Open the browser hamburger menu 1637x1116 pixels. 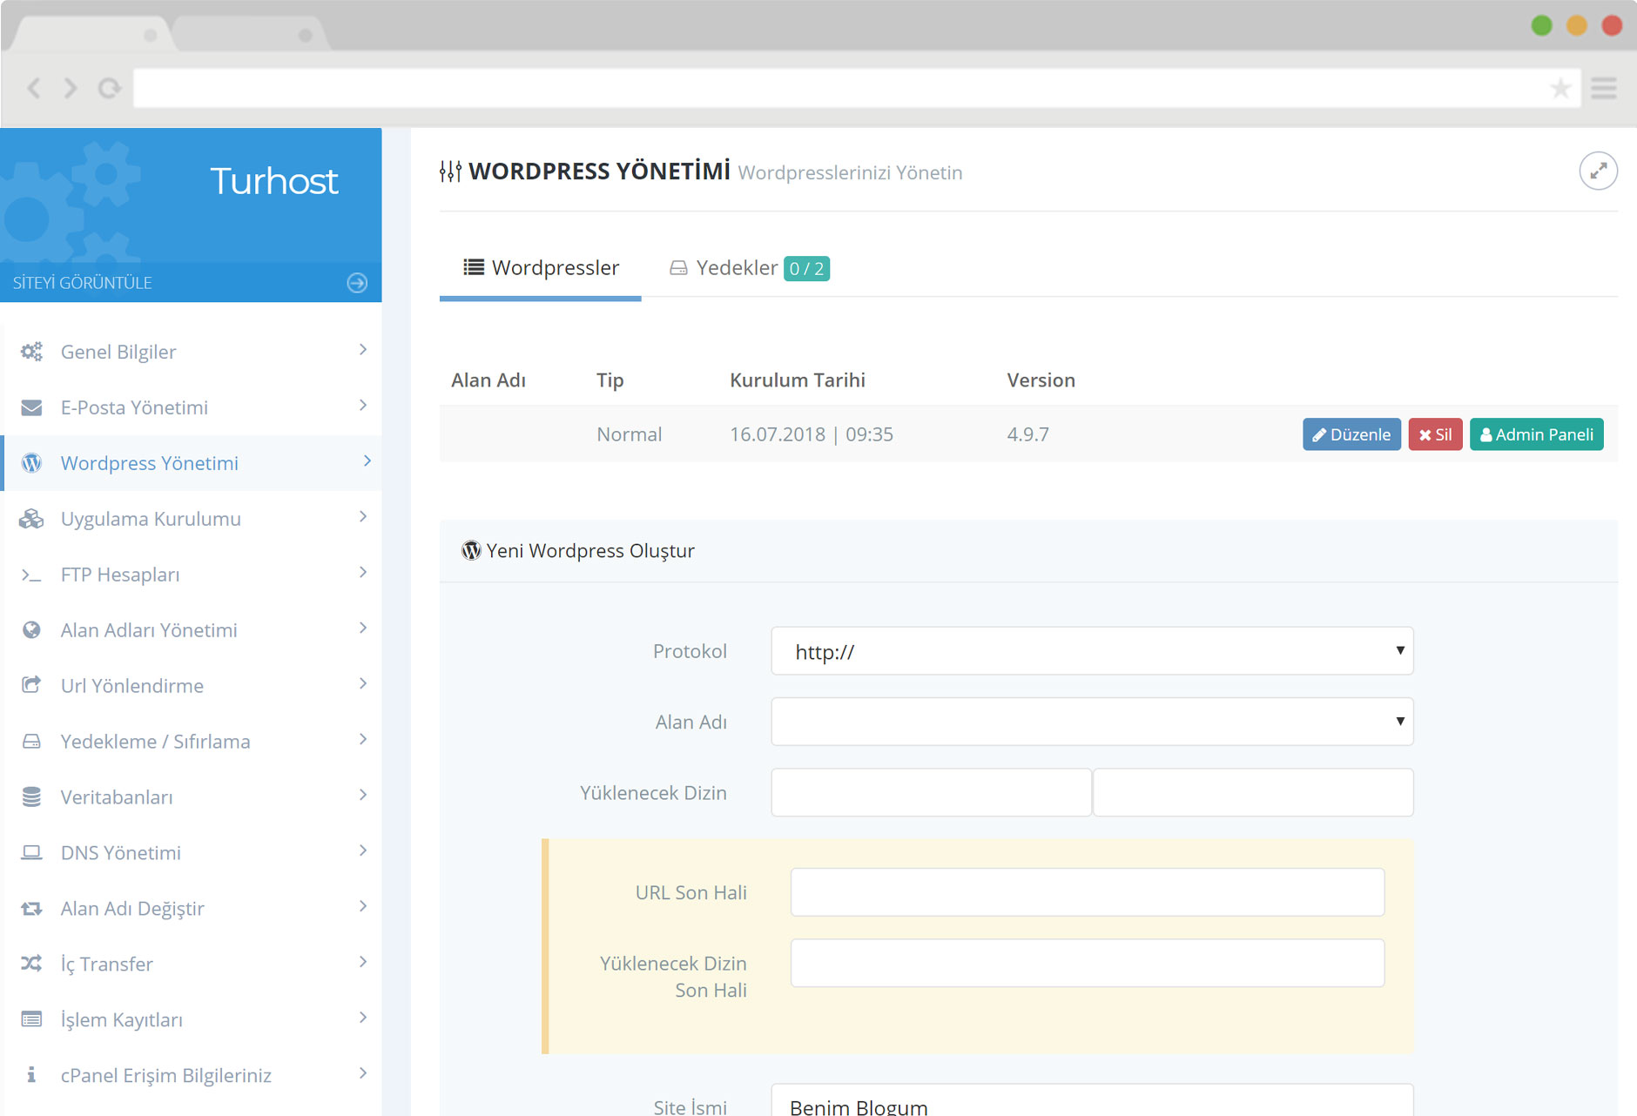[x=1604, y=88]
